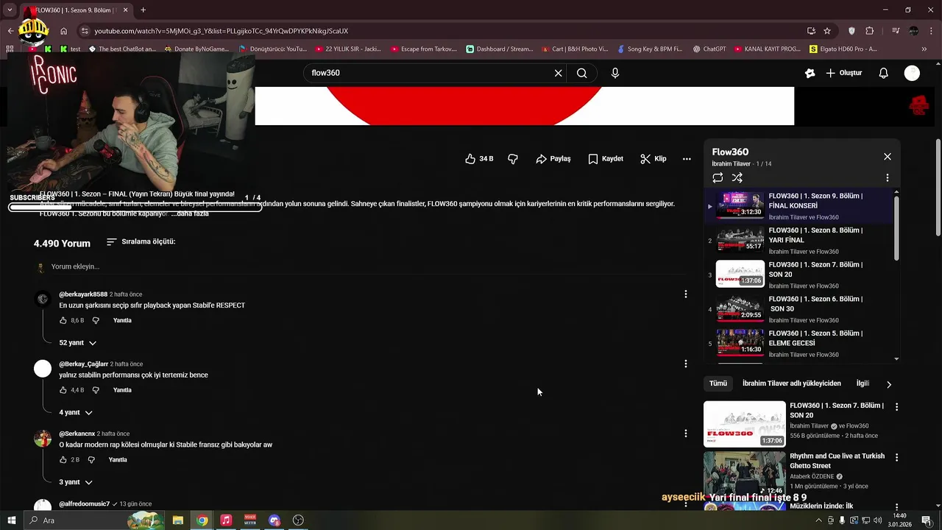Open File Explorer from the taskbar
942x530 pixels.
click(178, 520)
